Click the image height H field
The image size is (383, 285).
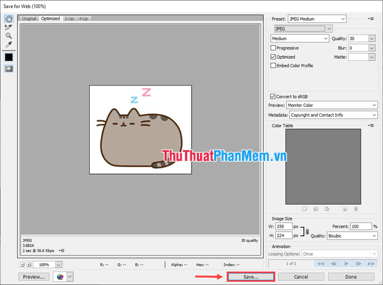283,235
